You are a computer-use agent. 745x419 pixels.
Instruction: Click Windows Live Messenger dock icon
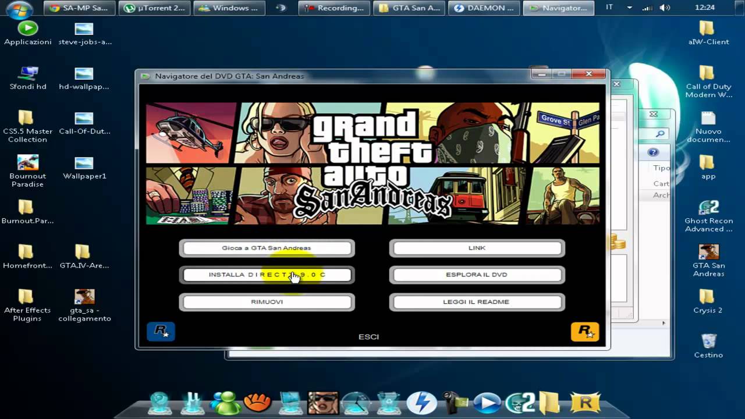pos(225,403)
